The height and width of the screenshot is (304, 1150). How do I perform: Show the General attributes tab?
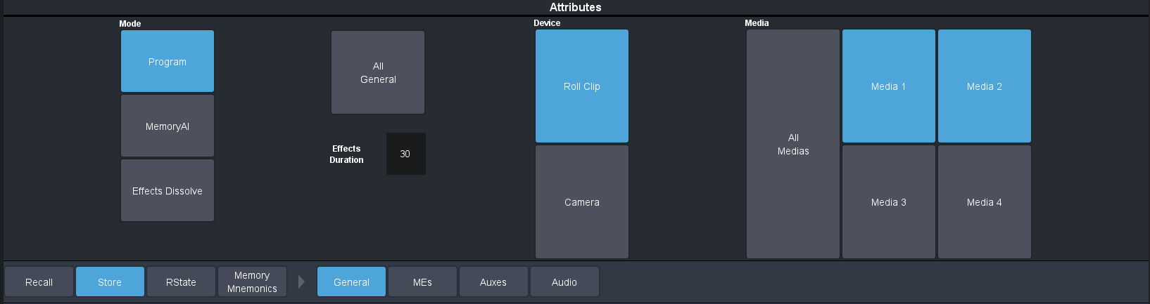click(351, 282)
